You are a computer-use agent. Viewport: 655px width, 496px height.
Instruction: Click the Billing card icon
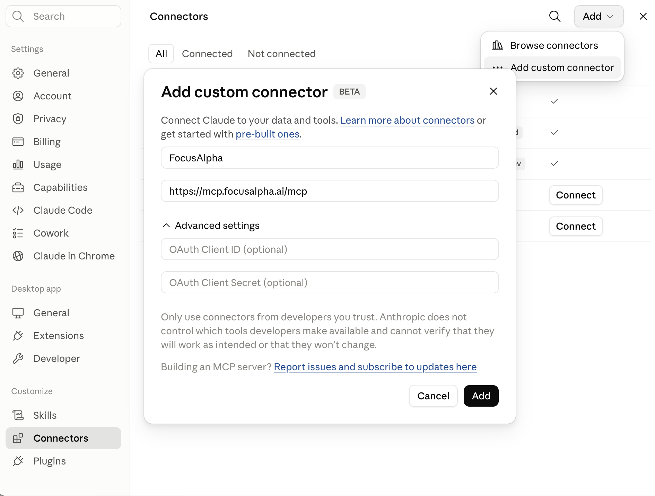pyautogui.click(x=18, y=142)
